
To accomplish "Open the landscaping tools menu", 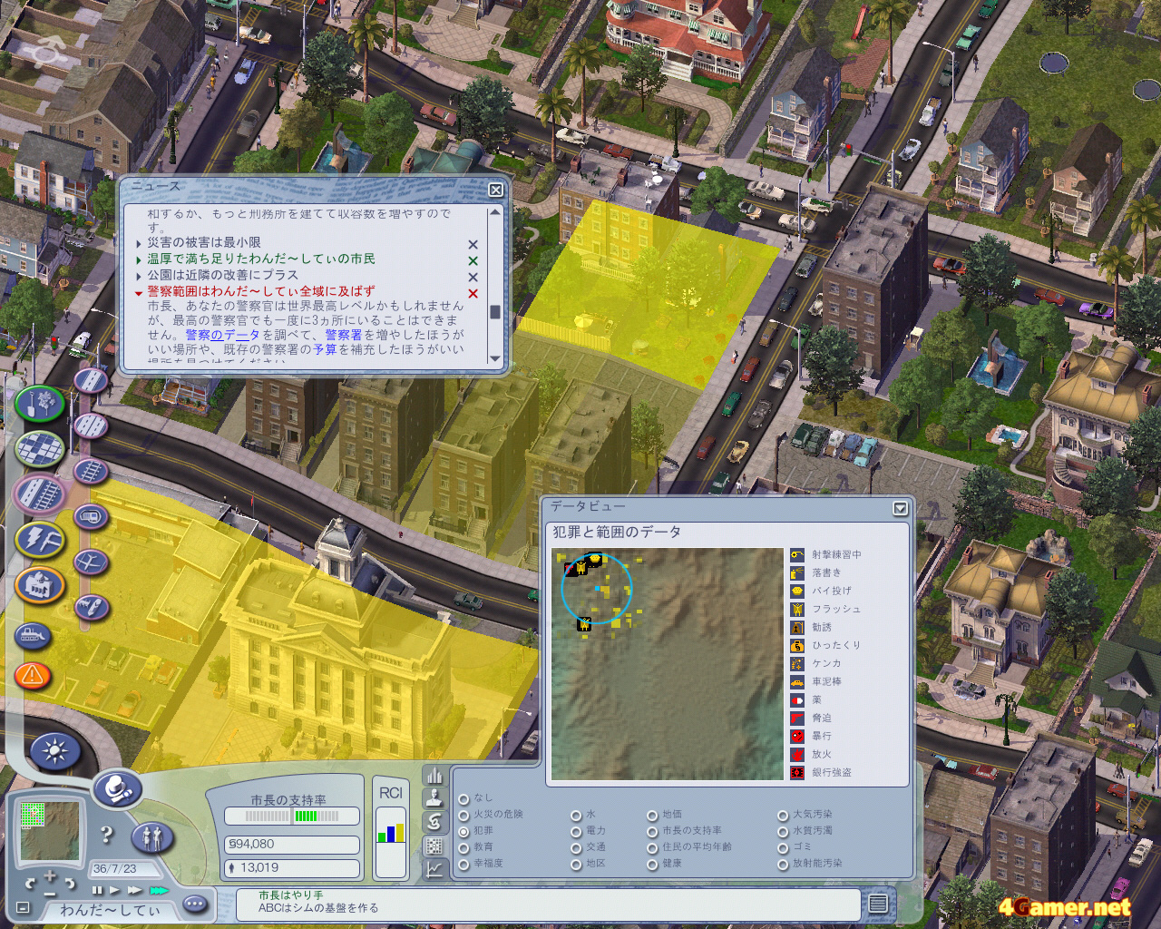I will [x=40, y=403].
